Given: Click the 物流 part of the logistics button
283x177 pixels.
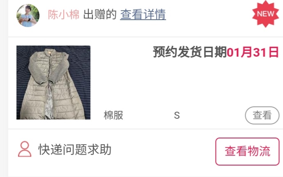Looking at the screenshot, I should [259, 151].
